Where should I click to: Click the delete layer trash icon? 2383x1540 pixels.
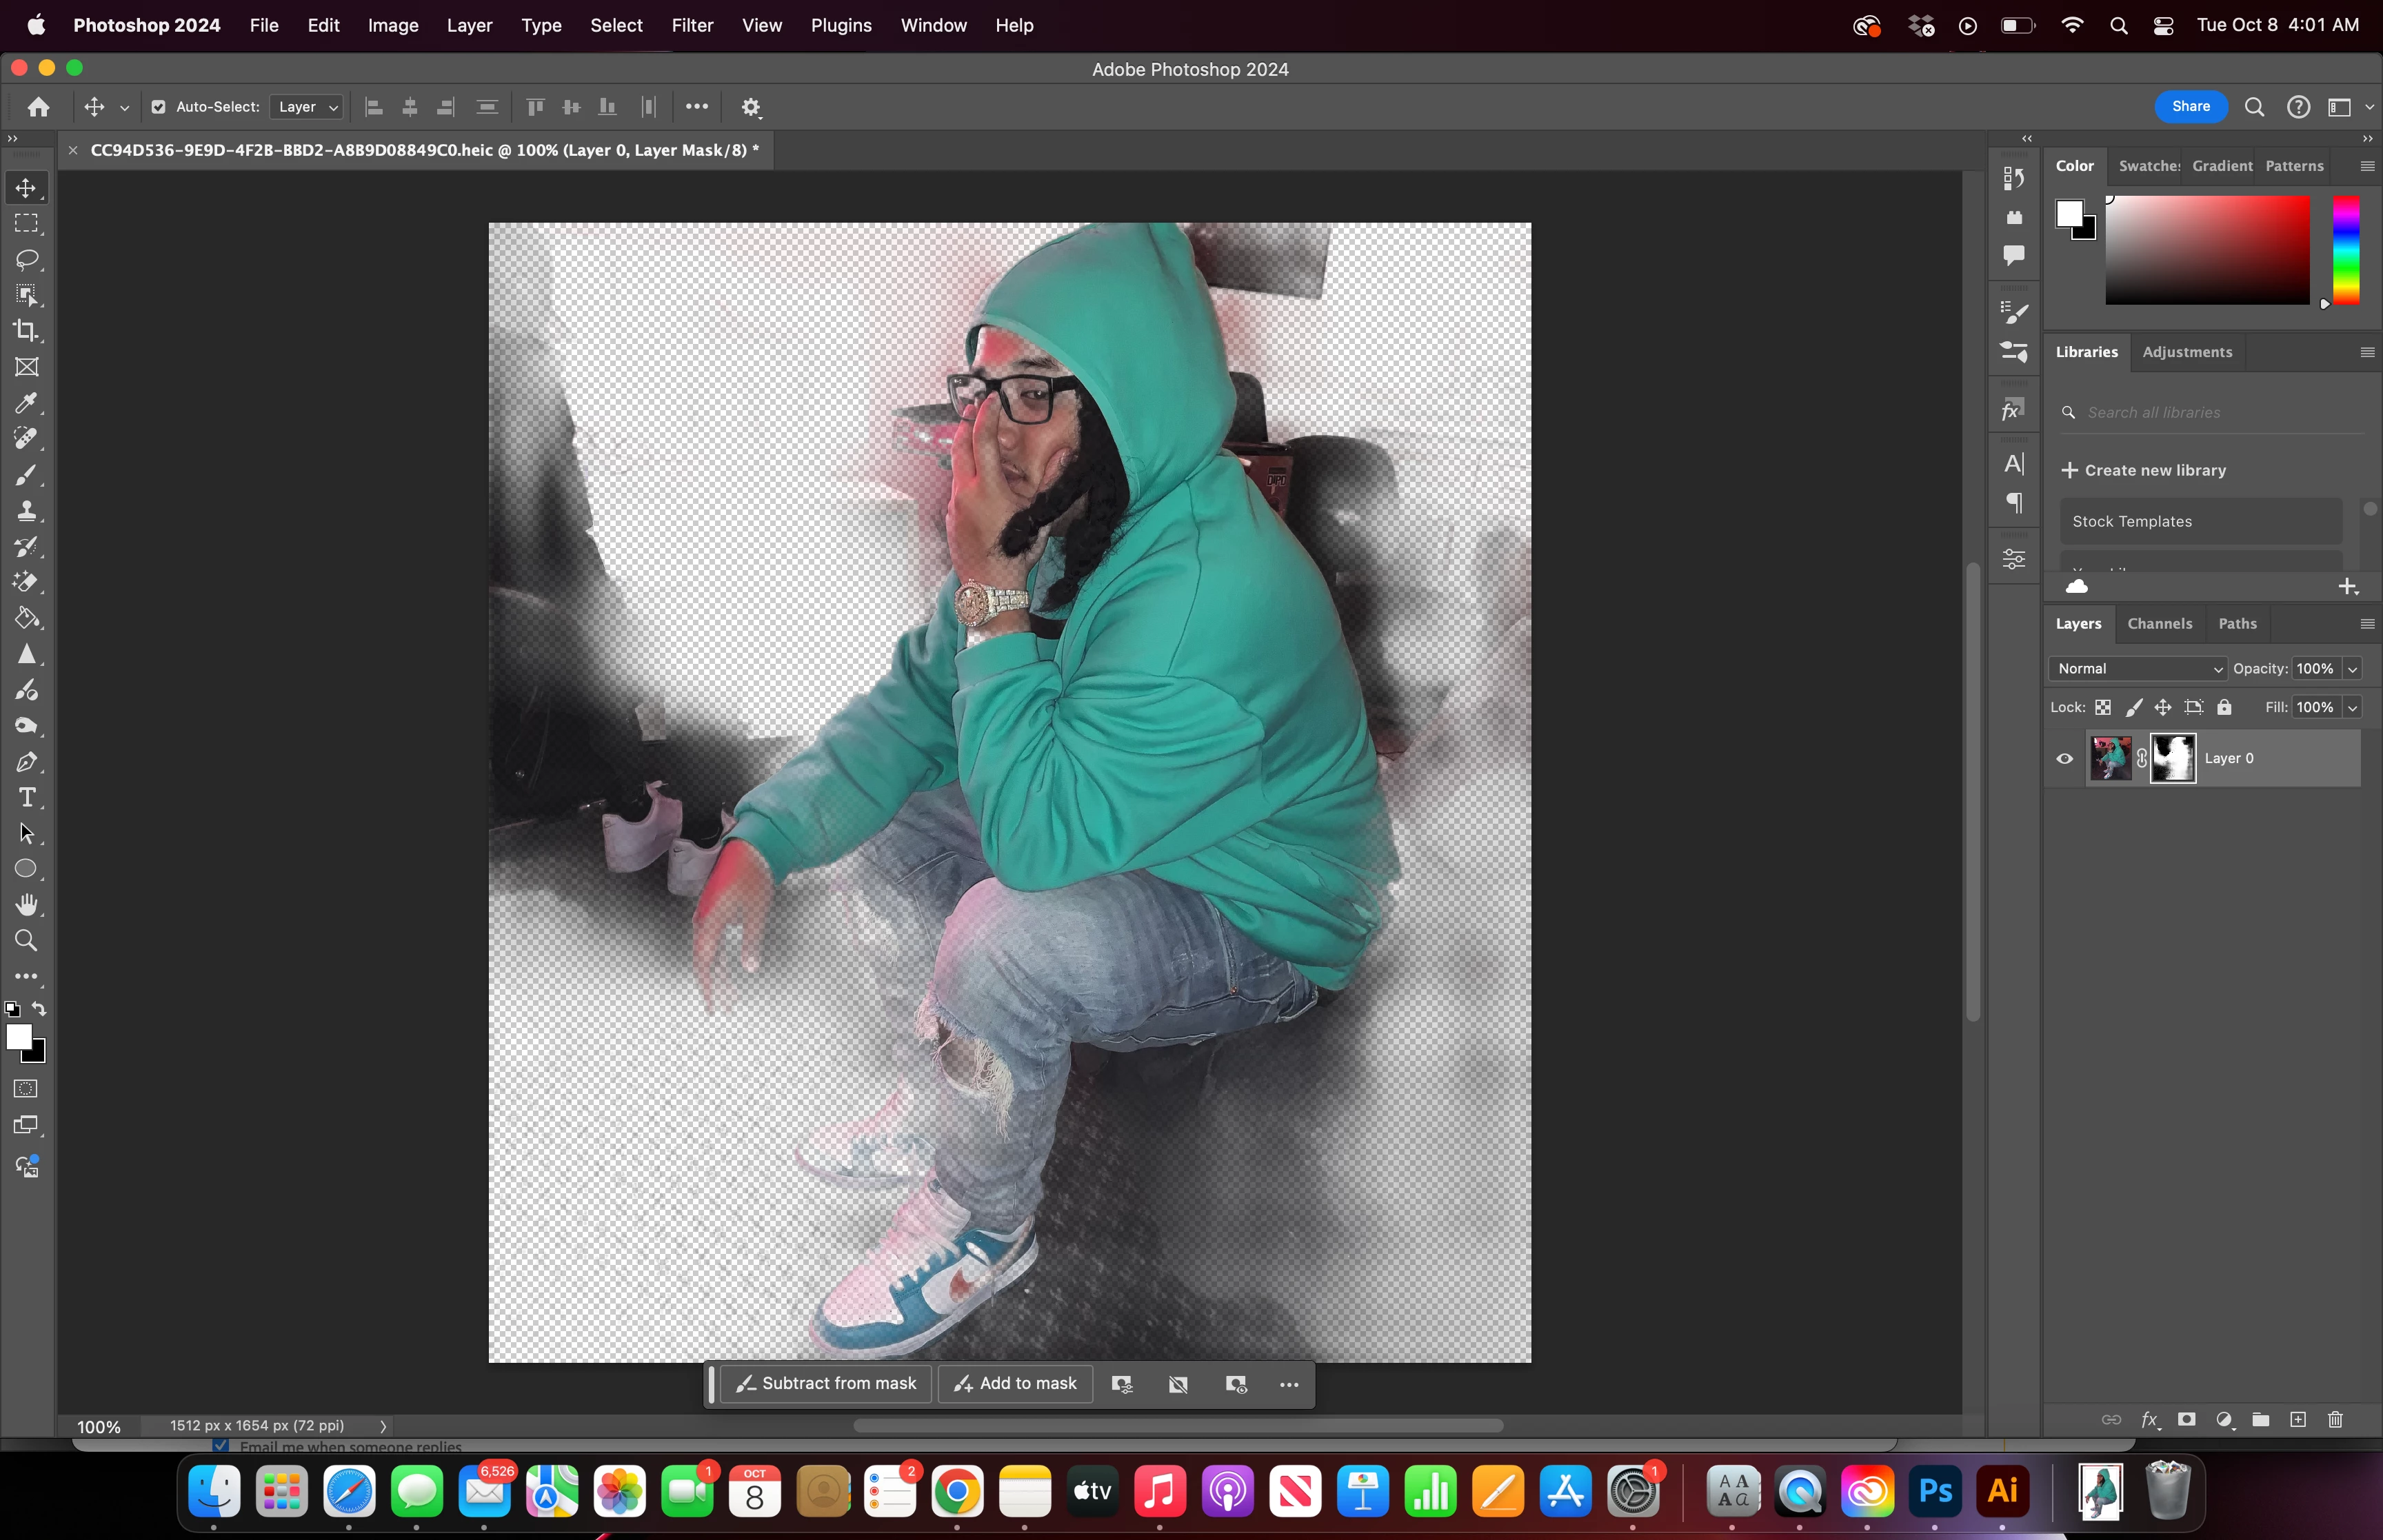tap(2335, 1419)
